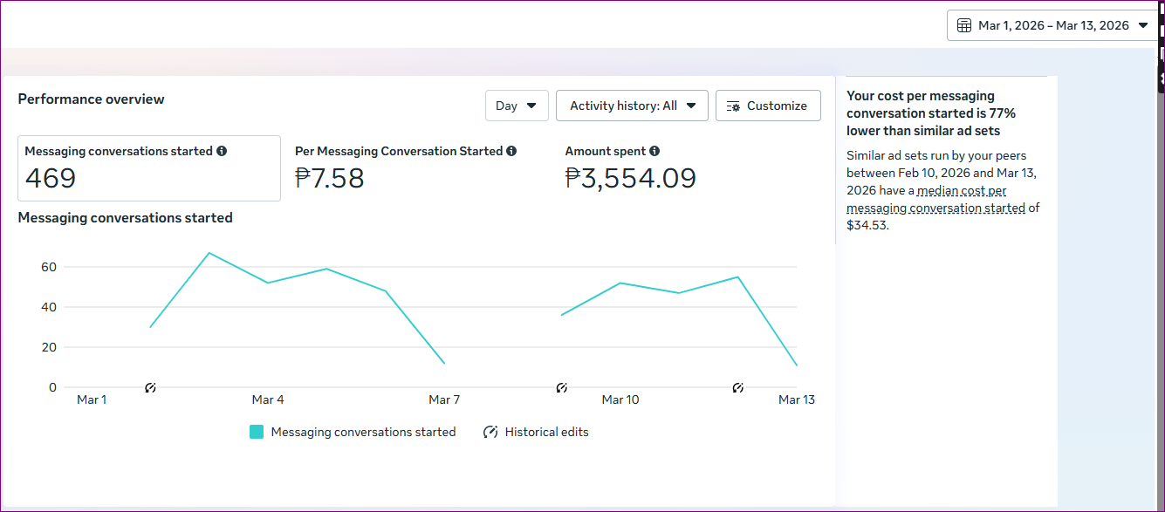Click the info icon next to Amount spent
Screen dimensions: 1165x512
(654, 151)
